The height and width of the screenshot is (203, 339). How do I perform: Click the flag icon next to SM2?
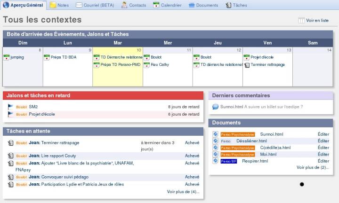pos(10,107)
